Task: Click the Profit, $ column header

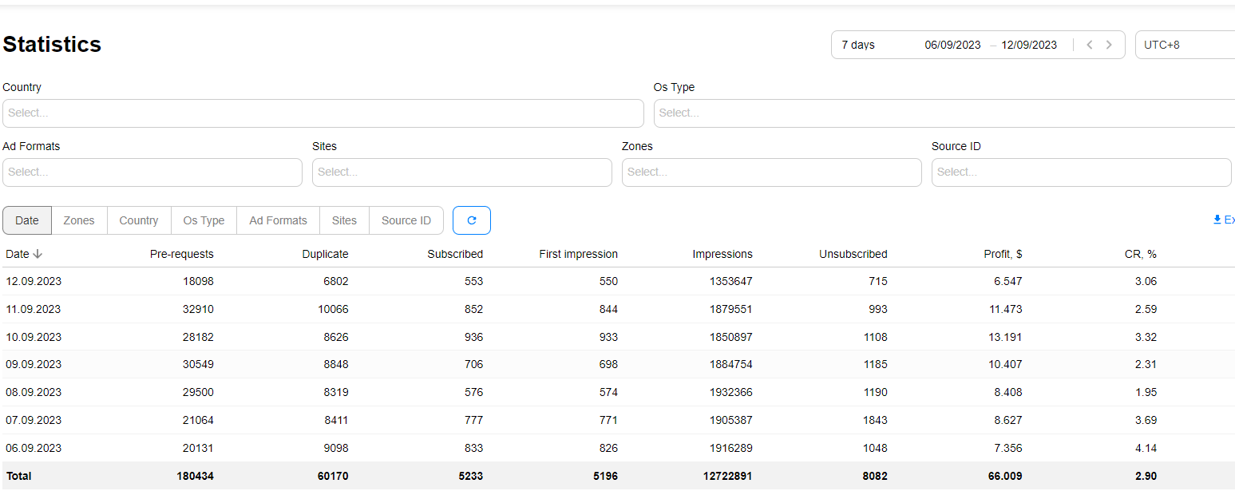Action: pos(1002,254)
